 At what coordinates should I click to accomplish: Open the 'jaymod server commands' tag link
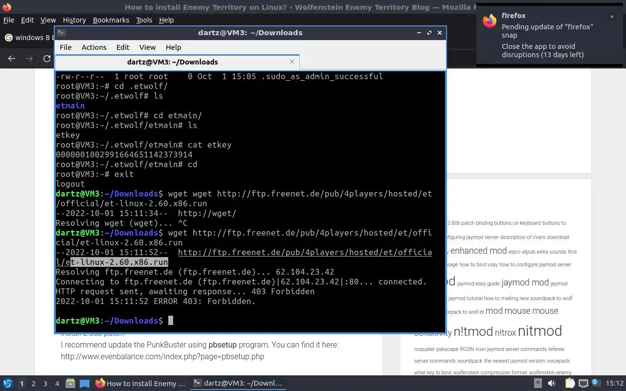click(x=517, y=349)
